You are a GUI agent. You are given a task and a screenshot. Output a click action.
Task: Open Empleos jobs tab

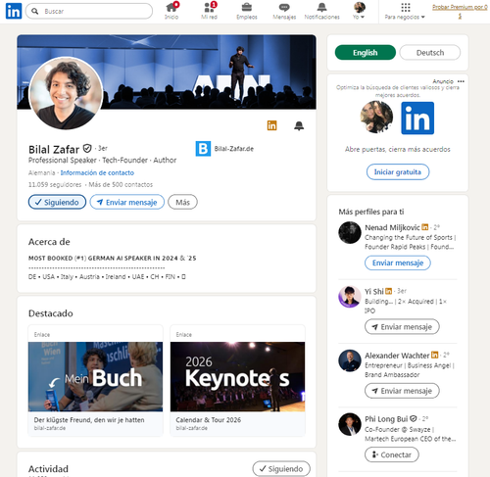tap(247, 11)
